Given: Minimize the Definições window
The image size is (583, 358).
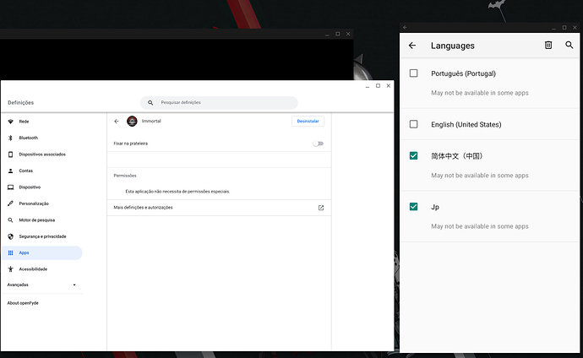Looking at the screenshot, I should (368, 86).
